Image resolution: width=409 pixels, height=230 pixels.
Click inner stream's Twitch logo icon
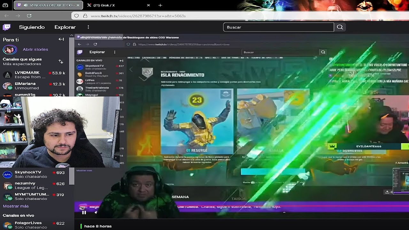pos(80,52)
